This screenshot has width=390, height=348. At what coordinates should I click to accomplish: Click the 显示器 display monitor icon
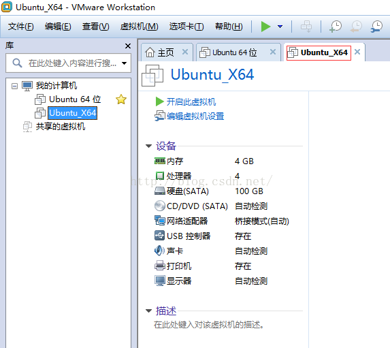pos(159,281)
